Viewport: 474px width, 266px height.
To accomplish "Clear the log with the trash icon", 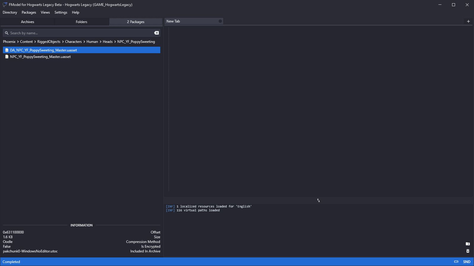I will click(468, 251).
